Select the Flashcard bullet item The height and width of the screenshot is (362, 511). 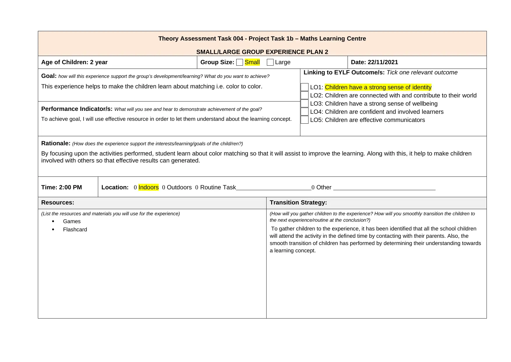click(75, 230)
